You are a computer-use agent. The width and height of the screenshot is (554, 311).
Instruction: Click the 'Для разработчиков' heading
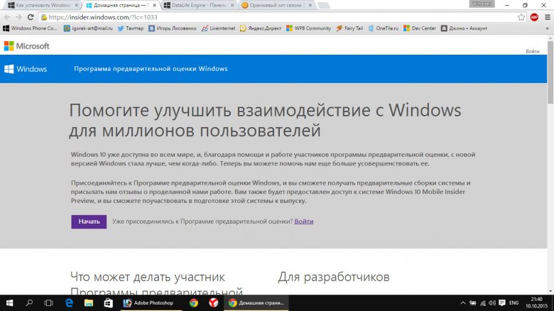[x=334, y=277]
